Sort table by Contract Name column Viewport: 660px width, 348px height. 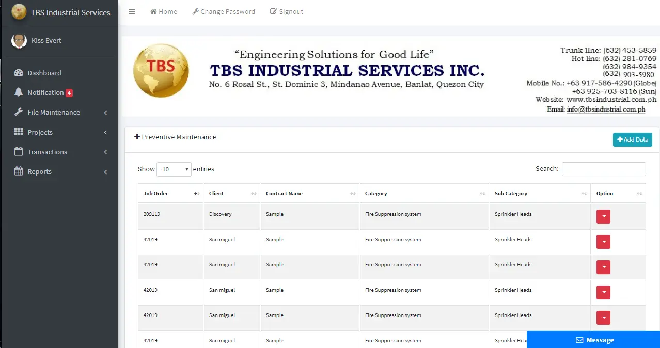pos(309,194)
